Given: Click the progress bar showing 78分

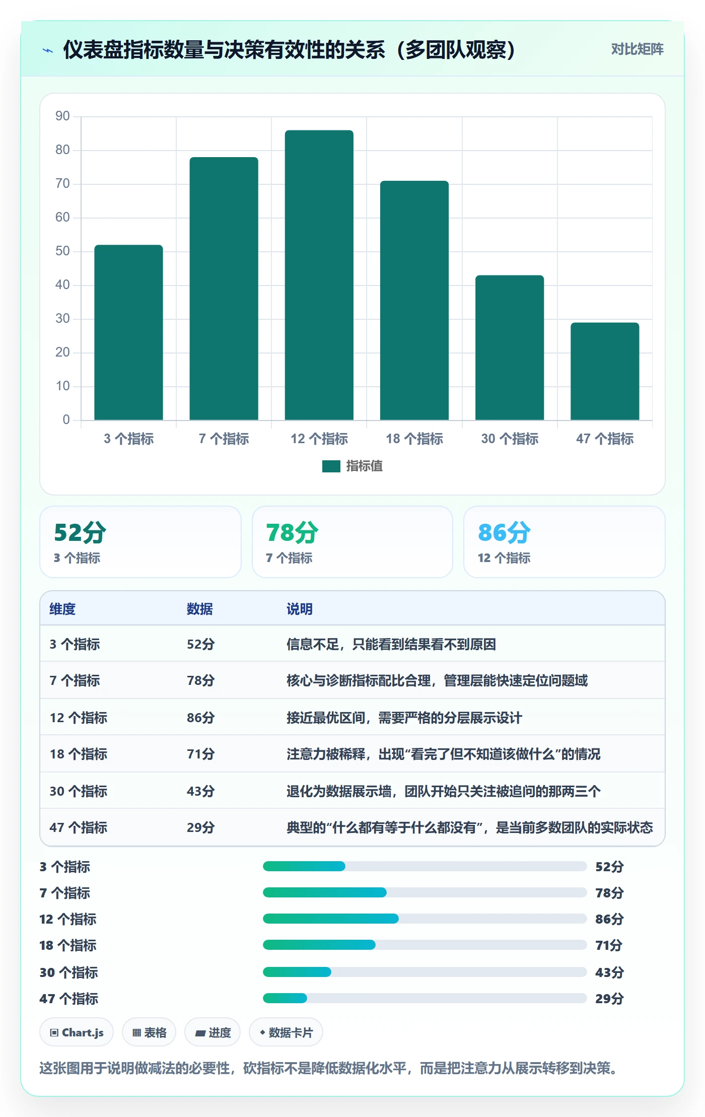Looking at the screenshot, I should (425, 892).
